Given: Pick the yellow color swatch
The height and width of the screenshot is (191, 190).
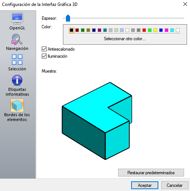Looking at the screenshot, I should 155,30.
